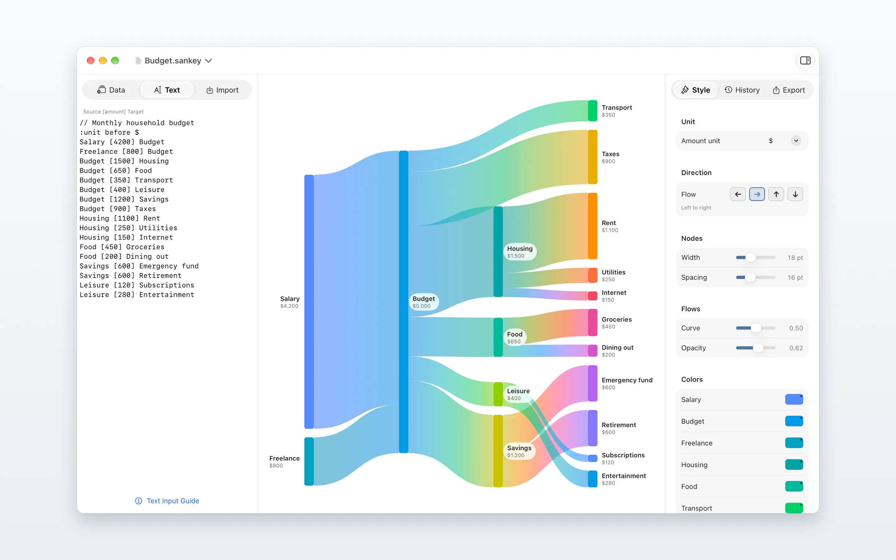Select the Subscriptions node
This screenshot has width=896, height=560.
tap(592, 459)
